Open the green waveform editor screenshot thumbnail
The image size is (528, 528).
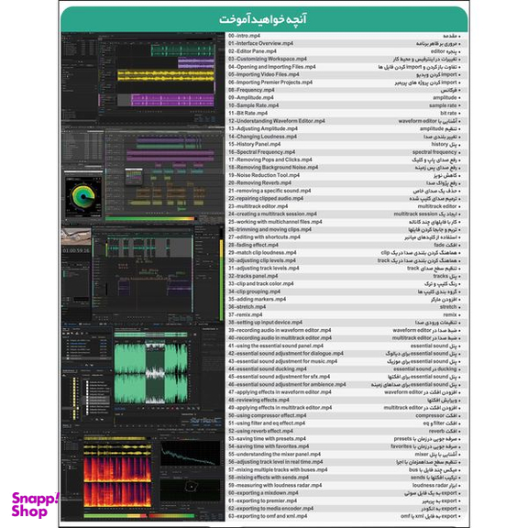point(143,375)
